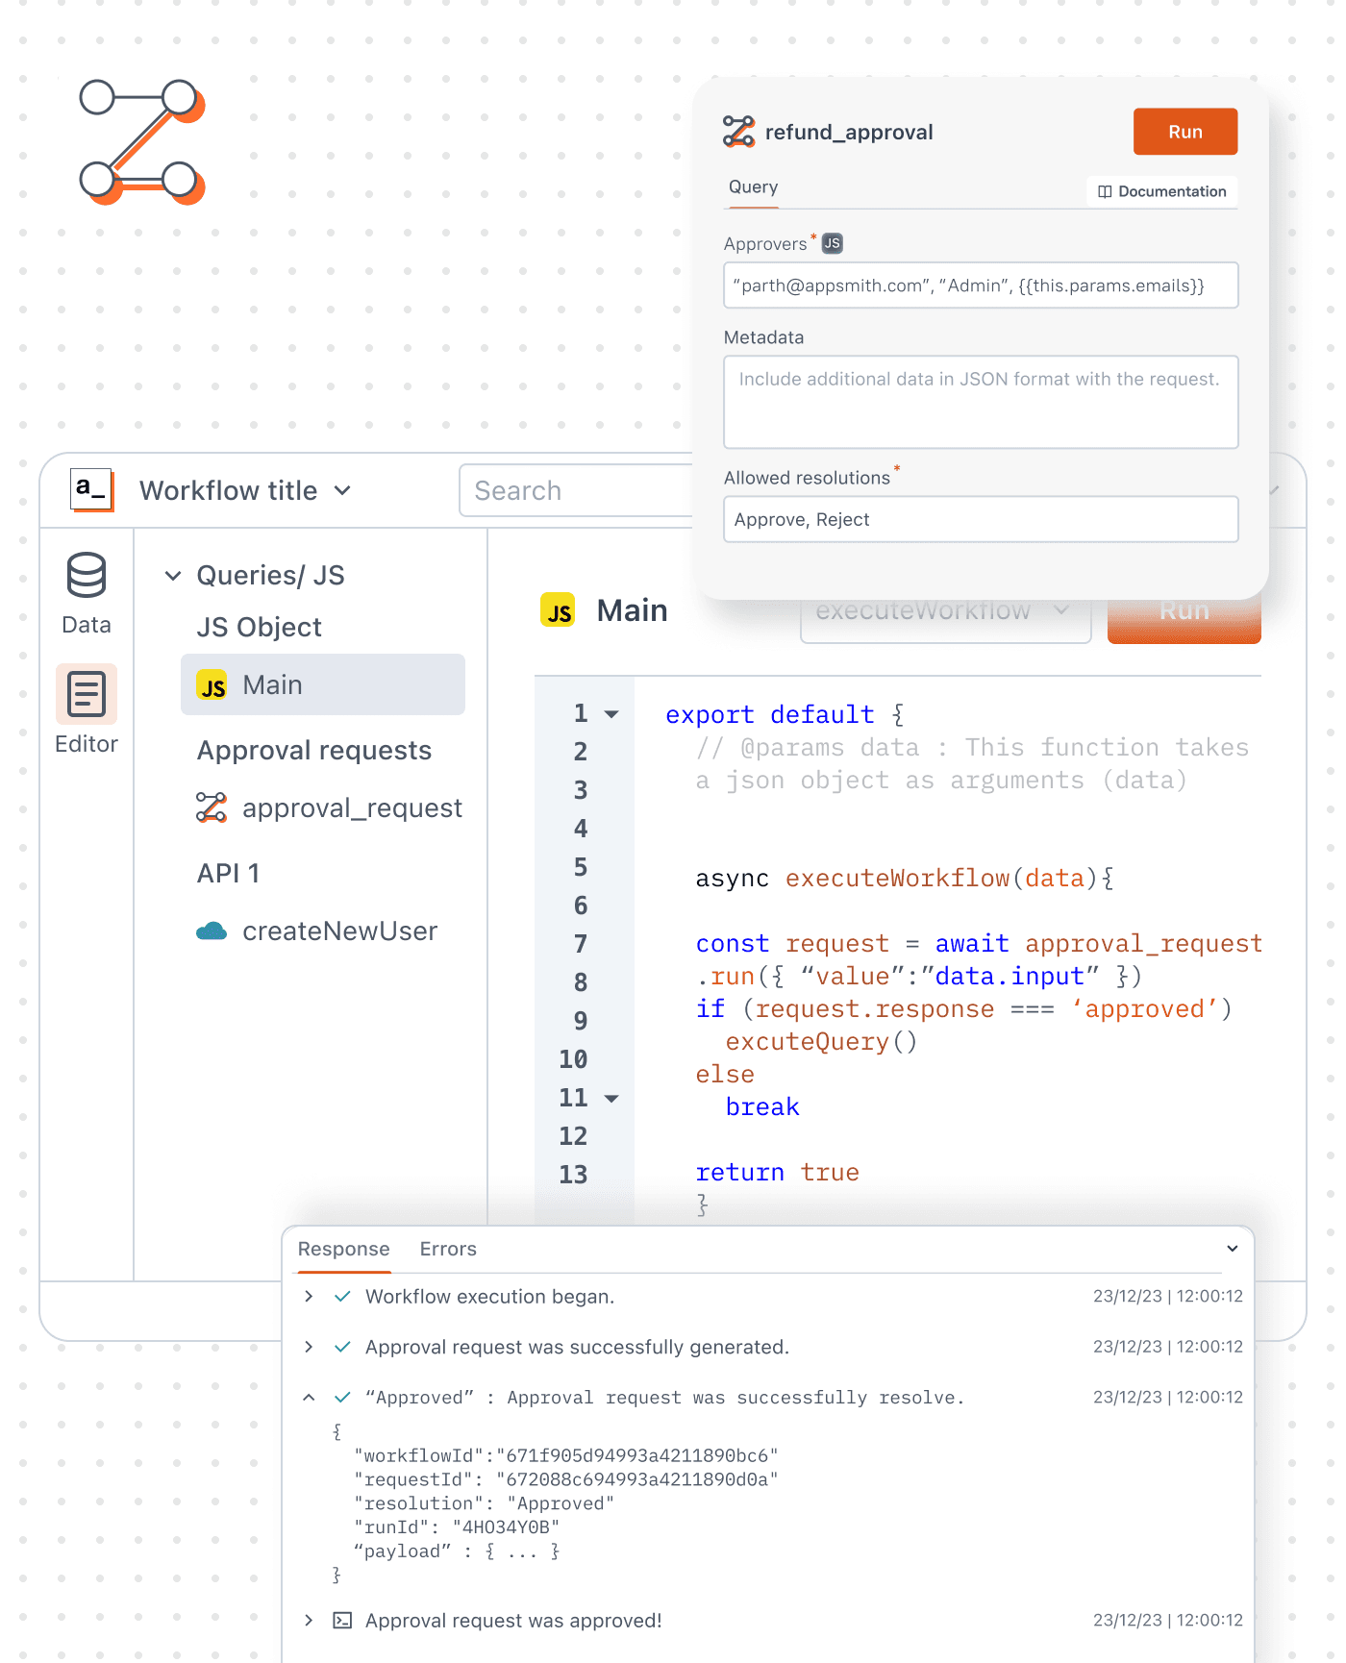Expand the Workflow execution began log entry
Viewport: 1346px width, 1663px height.
tap(308, 1297)
